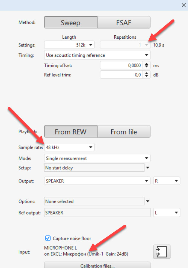Click the Ref level trim value field
Image resolution: width=188 pixels, height=268 pixels.
click(121, 75)
